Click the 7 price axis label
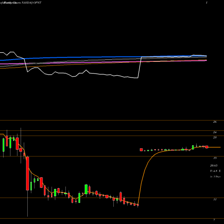 [214, 220]
